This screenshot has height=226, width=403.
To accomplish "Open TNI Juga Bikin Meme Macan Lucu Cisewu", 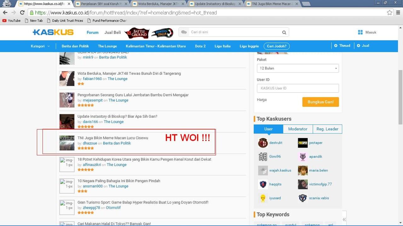I will coord(113,138).
